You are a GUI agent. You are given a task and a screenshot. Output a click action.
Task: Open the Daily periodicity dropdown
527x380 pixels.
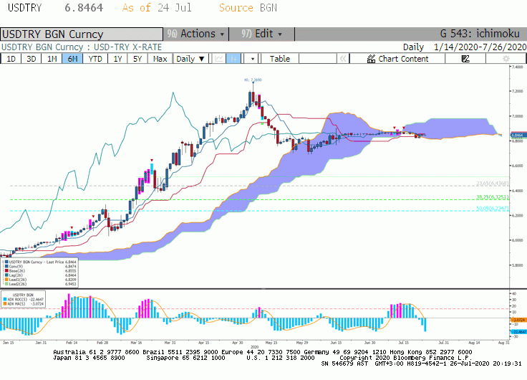(190, 59)
